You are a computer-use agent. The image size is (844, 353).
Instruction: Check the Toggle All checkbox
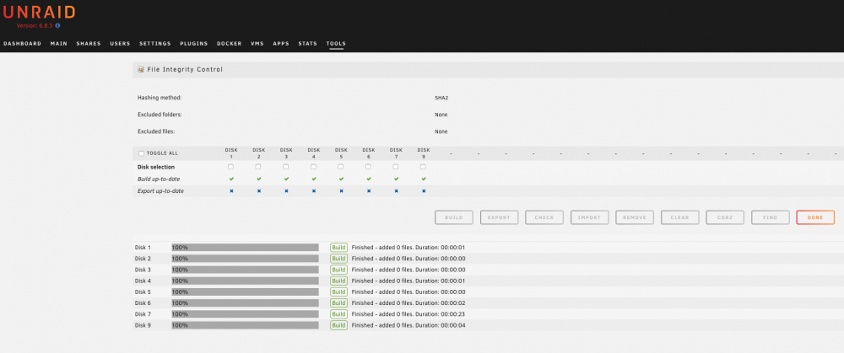142,153
